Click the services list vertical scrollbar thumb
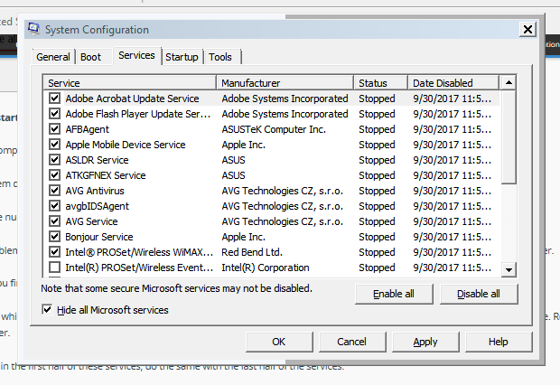The height and width of the screenshot is (385, 560). pos(509,136)
